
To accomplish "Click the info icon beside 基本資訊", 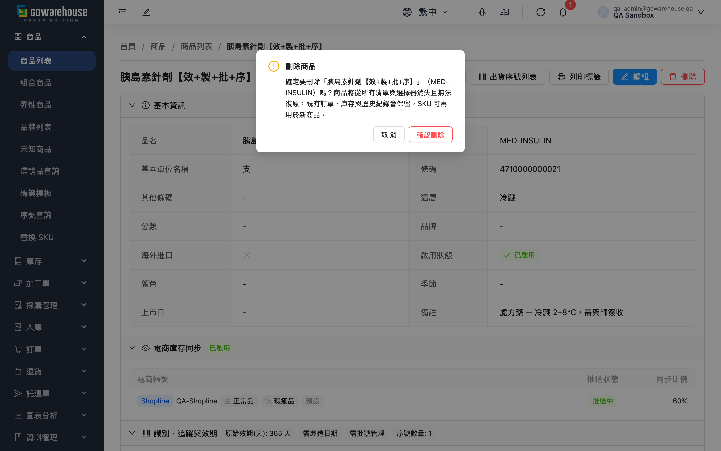I will coord(146,105).
